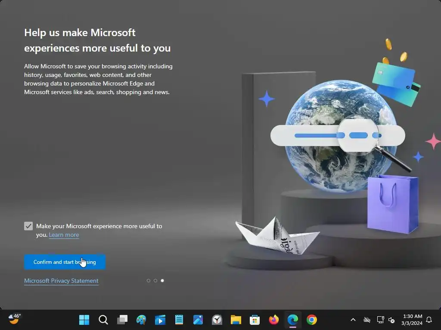Uncheck Make your Microsoft experience more useful checkbox
The height and width of the screenshot is (330, 441).
click(28, 226)
